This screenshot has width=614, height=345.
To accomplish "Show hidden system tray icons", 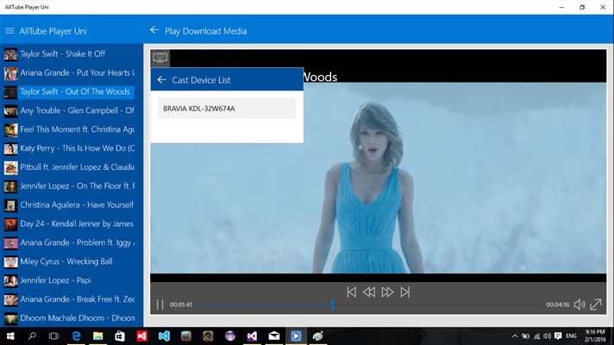I will point(515,336).
